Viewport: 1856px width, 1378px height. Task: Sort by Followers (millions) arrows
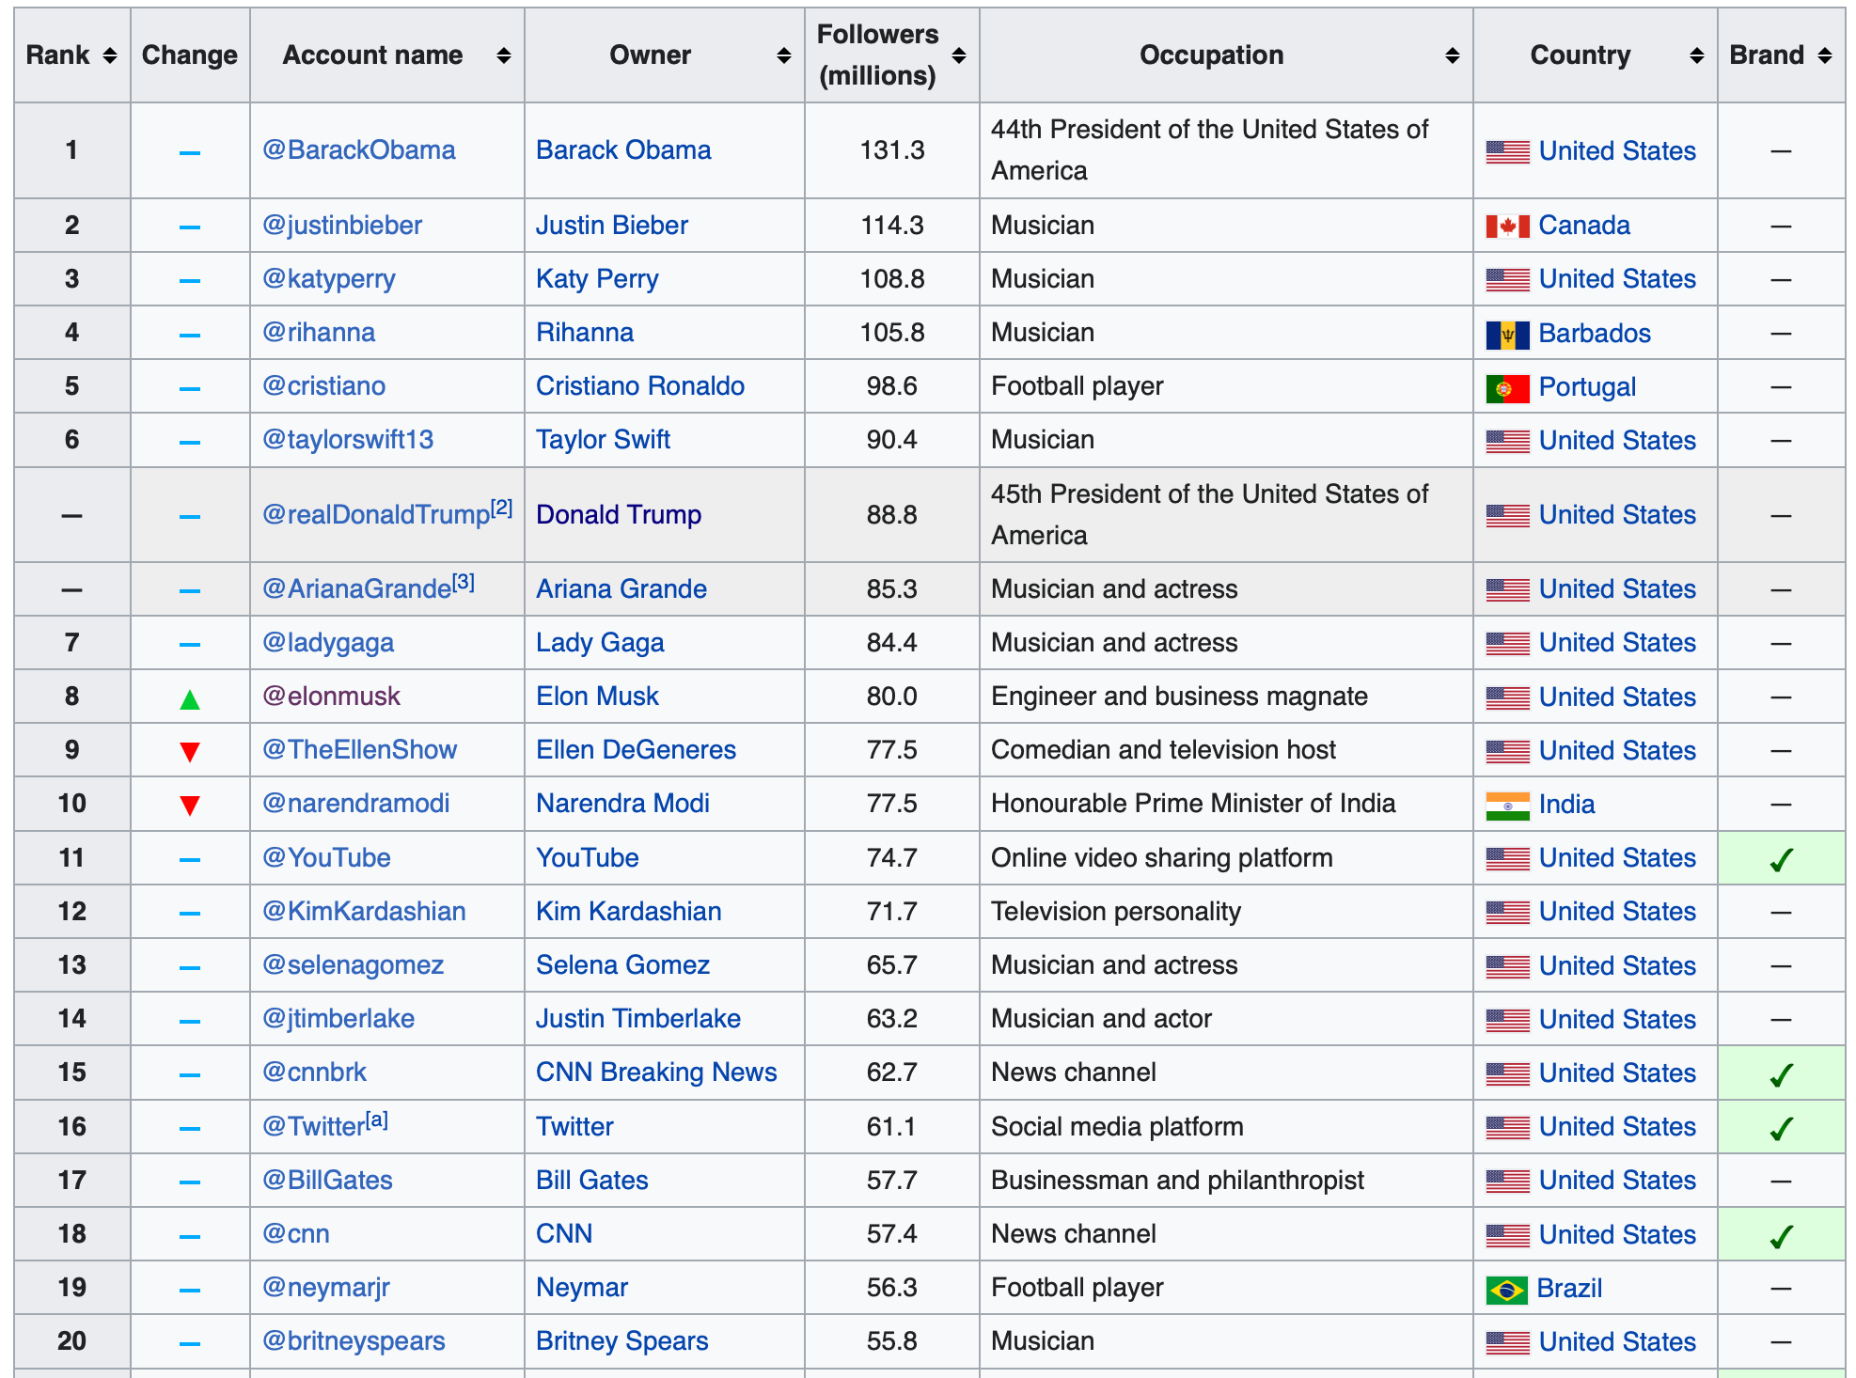pos(959,55)
